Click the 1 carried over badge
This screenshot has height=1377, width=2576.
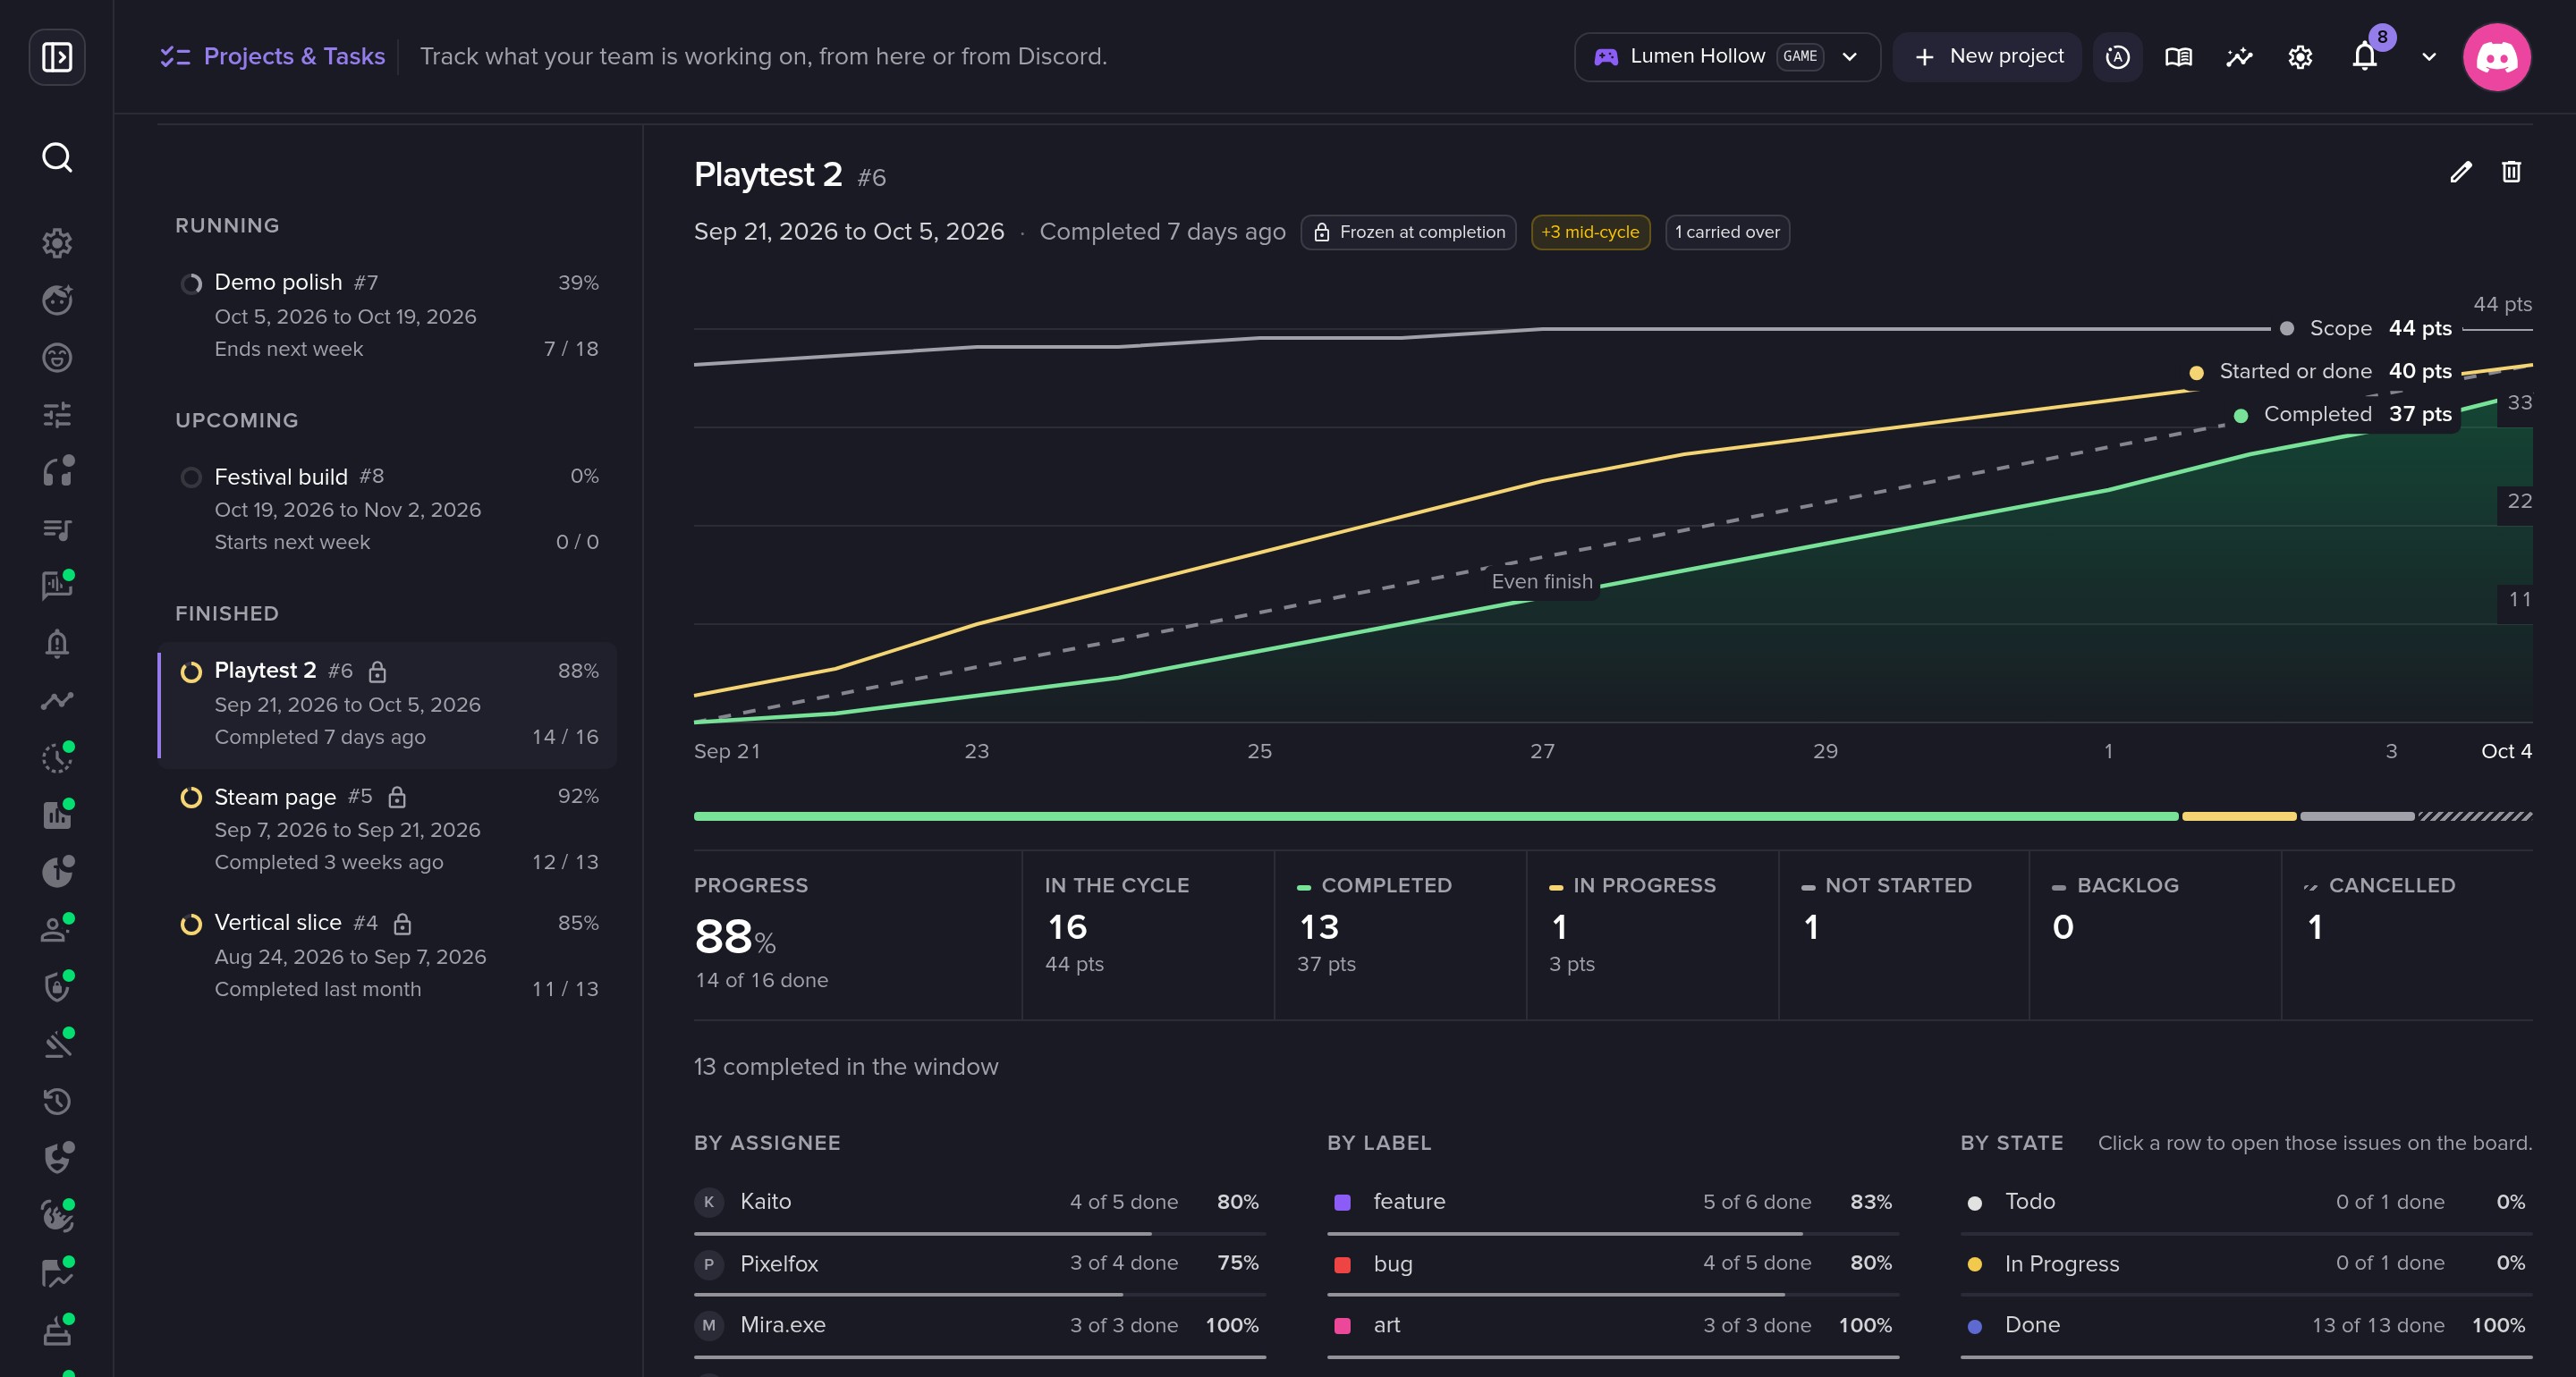[1727, 232]
